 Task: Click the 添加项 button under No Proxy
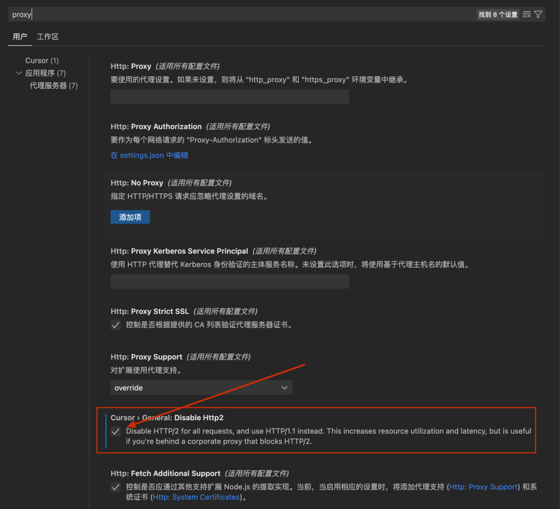pyautogui.click(x=130, y=217)
